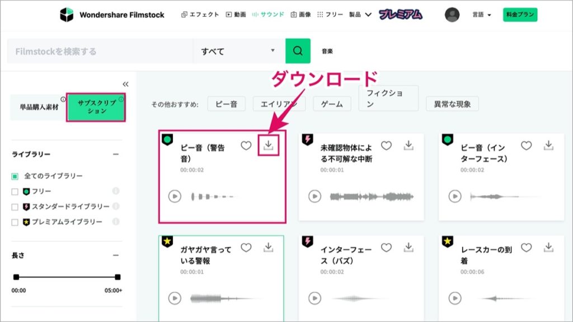The width and height of the screenshot is (573, 322).
Task: Click info icon beside スタンダードライブラリー
Action: click(115, 207)
